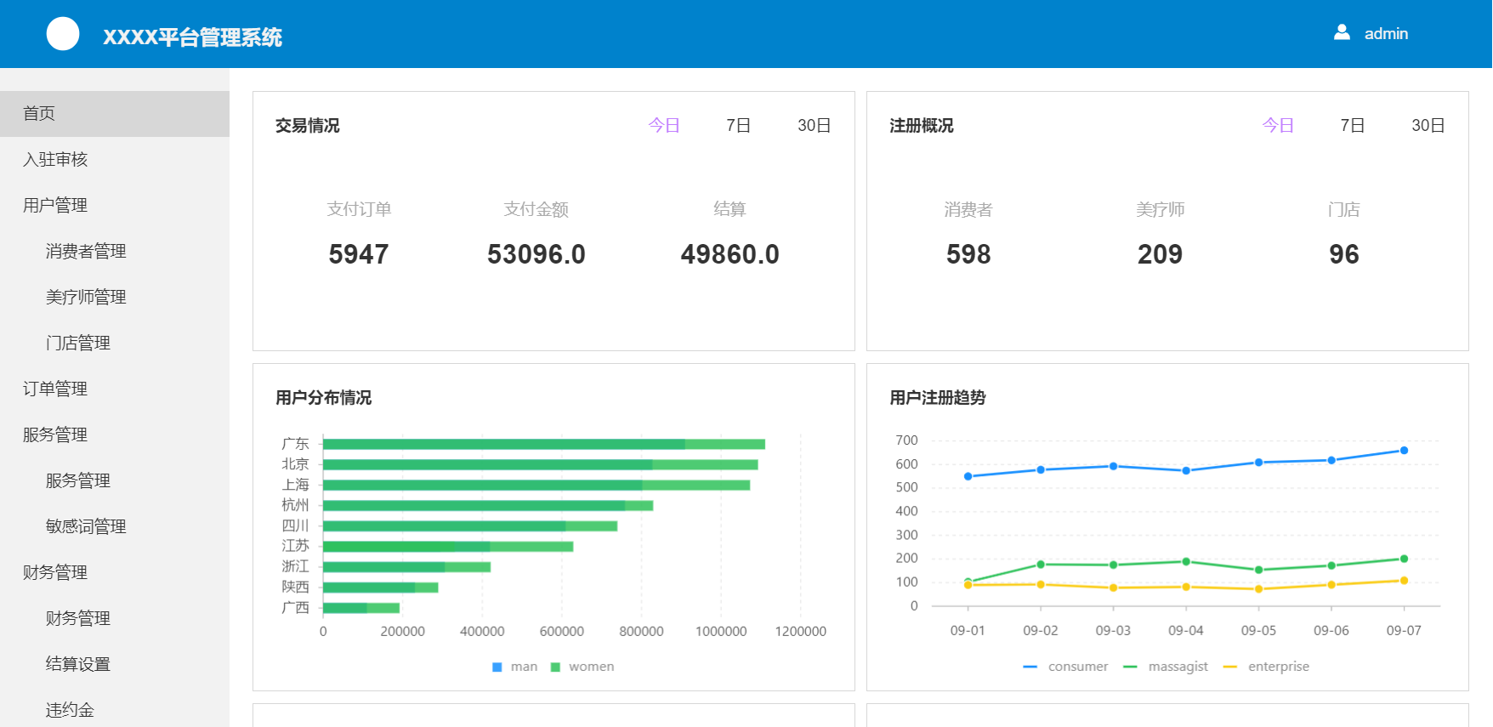Toggle enterprise legend in trend chart
This screenshot has height=727, width=1493.
pos(1266,667)
